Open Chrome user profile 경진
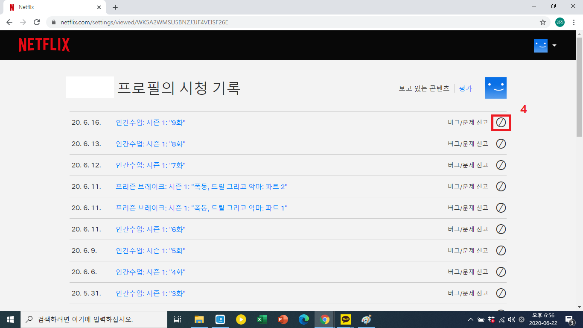The height and width of the screenshot is (328, 583). point(560,22)
